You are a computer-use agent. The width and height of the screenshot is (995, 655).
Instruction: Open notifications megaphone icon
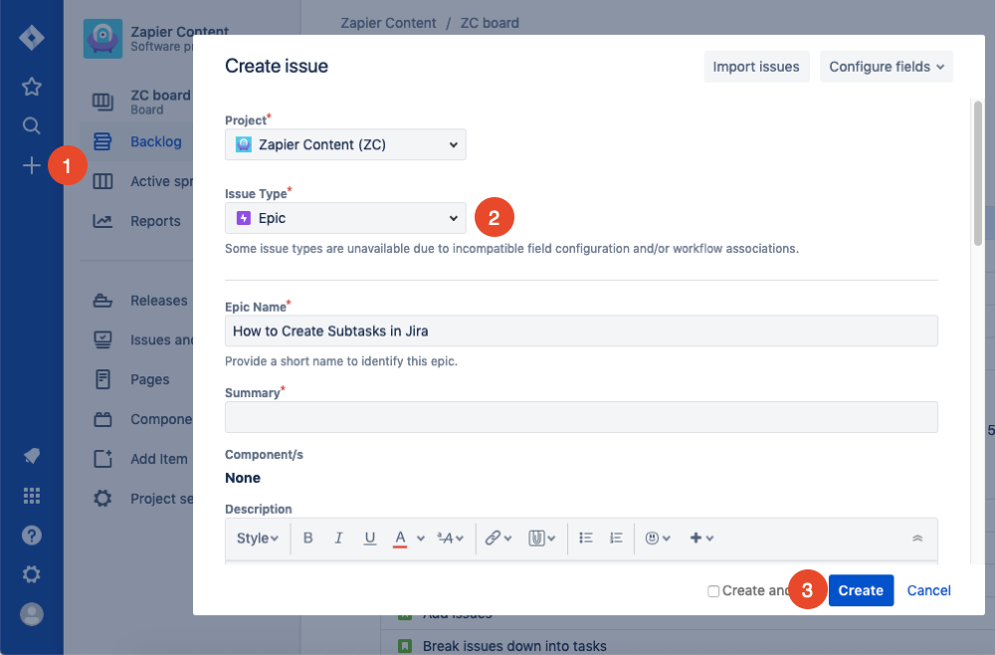coord(31,455)
